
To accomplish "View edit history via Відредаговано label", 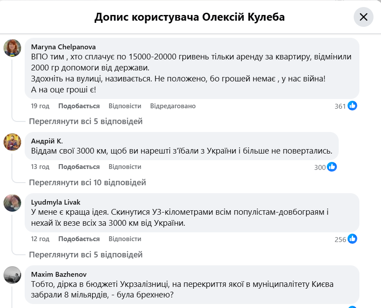I will coord(173,106).
